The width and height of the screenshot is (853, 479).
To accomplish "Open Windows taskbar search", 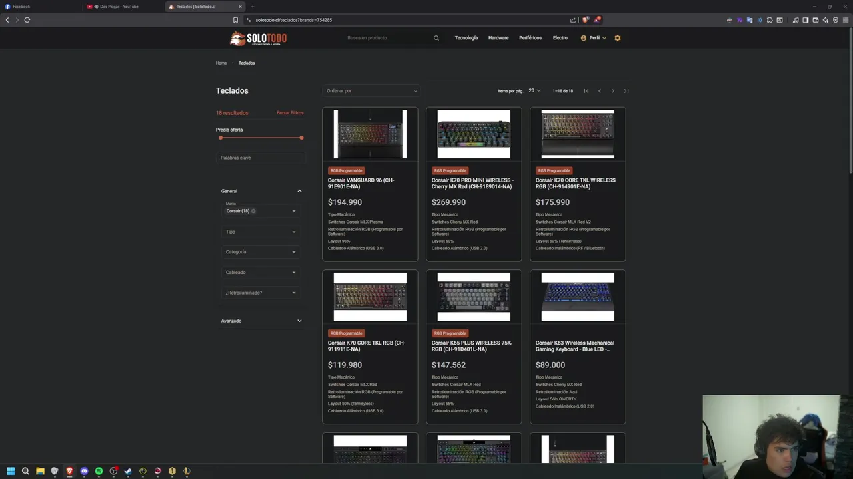I will click(25, 471).
